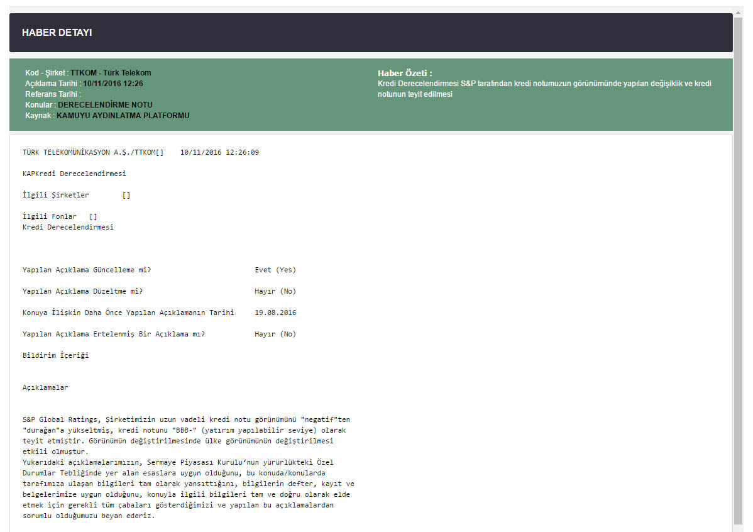Click the Referans Tarihi label

pyautogui.click(x=53, y=94)
